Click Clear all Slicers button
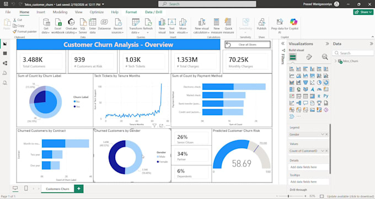The width and height of the screenshot is (375, 199). tap(248, 45)
